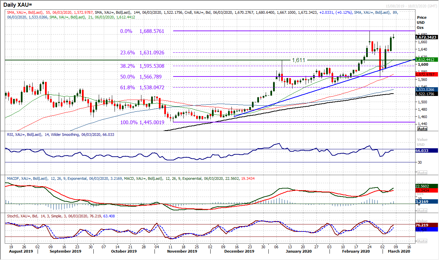Click the Stochastic value tag 76.219
The image size is (439, 260).
coord(427,225)
